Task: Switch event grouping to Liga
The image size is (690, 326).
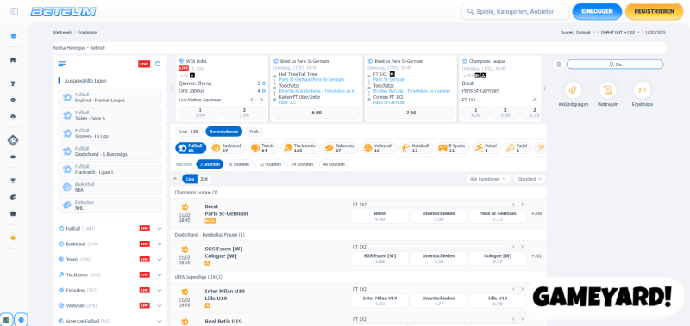Action: pyautogui.click(x=190, y=179)
